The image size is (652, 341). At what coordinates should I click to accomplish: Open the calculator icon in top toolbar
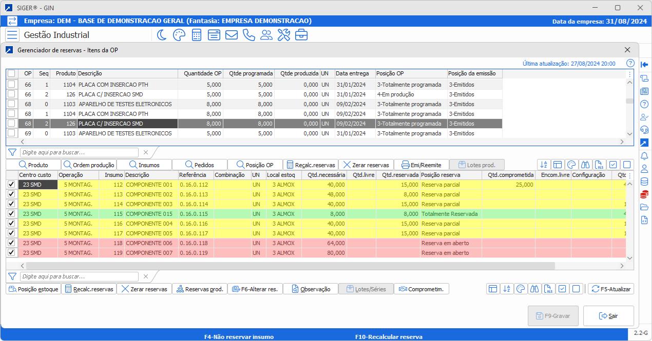click(196, 35)
